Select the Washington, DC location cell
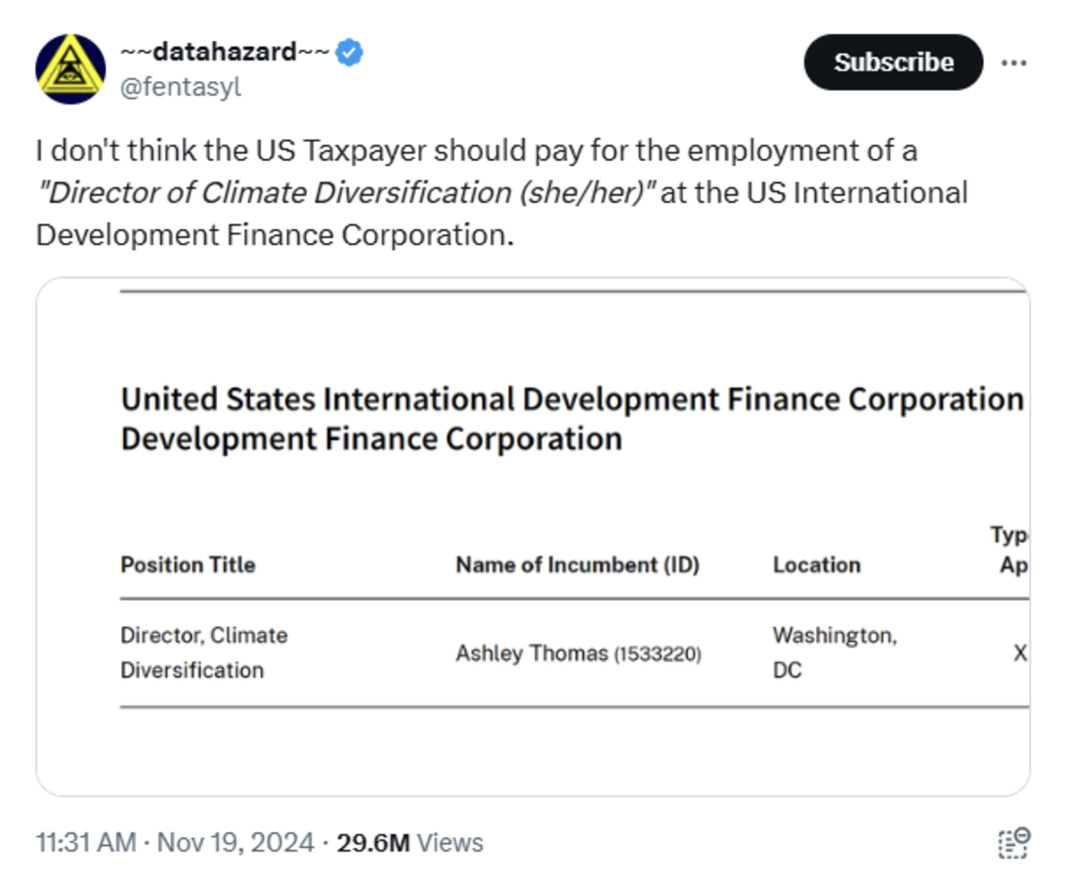1071x879 pixels. (x=835, y=652)
